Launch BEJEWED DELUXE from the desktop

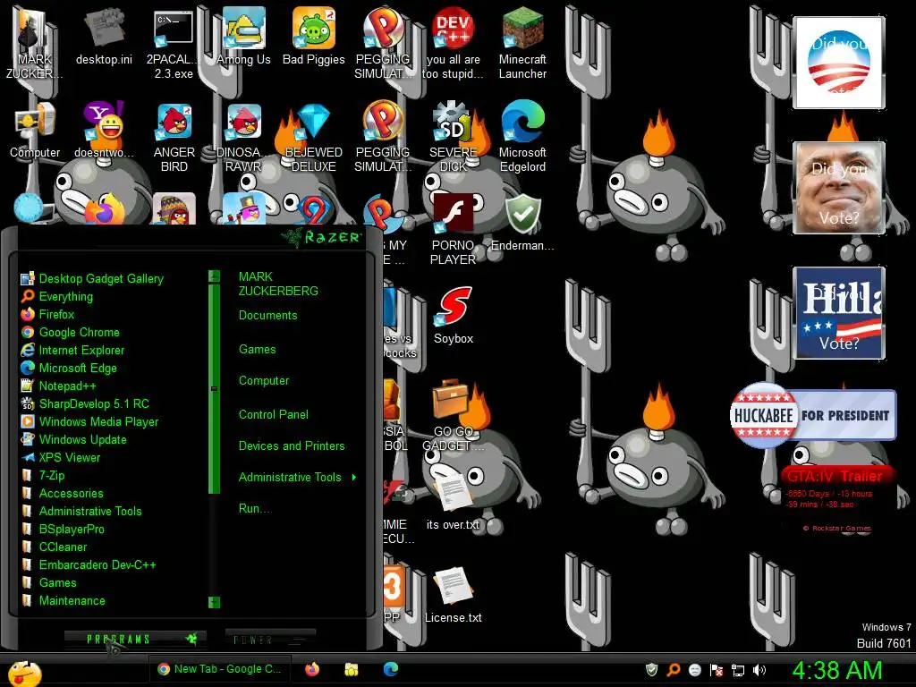click(314, 137)
